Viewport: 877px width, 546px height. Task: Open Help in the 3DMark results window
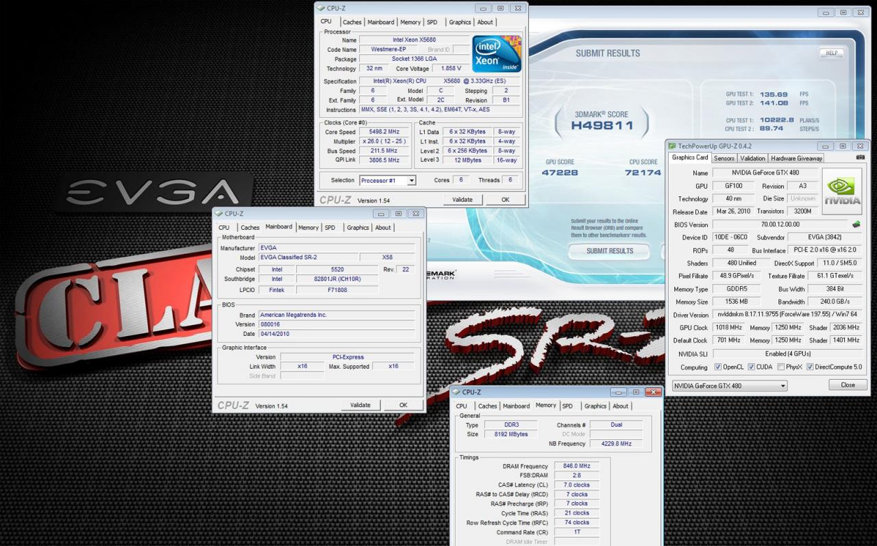(832, 53)
